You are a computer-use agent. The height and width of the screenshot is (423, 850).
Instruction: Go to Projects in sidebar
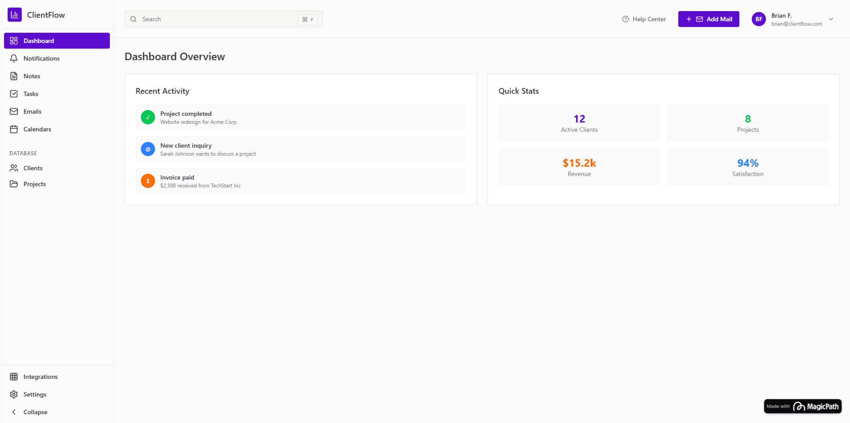[34, 184]
